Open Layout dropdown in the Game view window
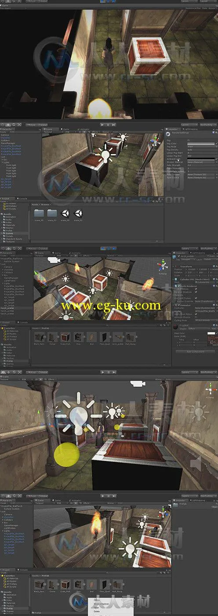The image size is (218, 616). click(207, 1)
